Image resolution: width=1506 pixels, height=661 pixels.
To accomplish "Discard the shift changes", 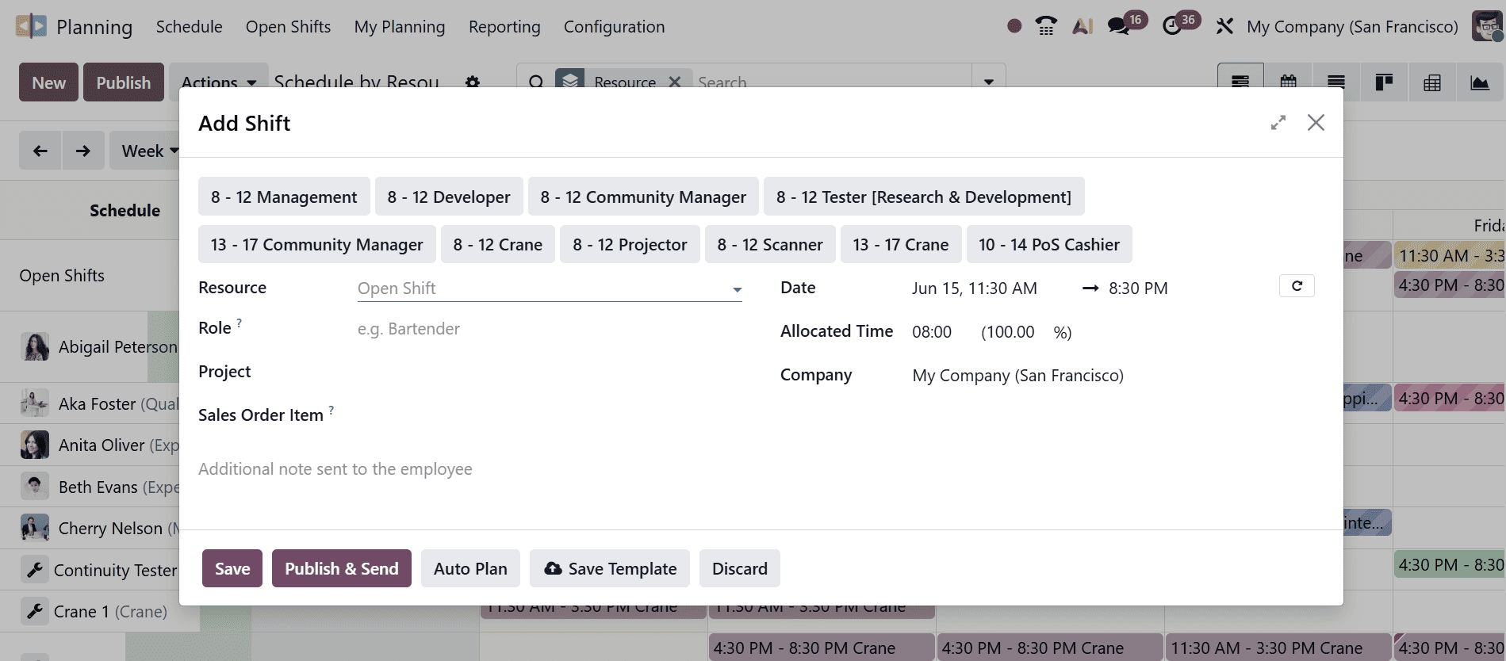I will coord(740,568).
